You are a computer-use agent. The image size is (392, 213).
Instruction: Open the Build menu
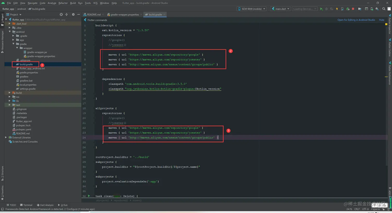[x=73, y=3]
